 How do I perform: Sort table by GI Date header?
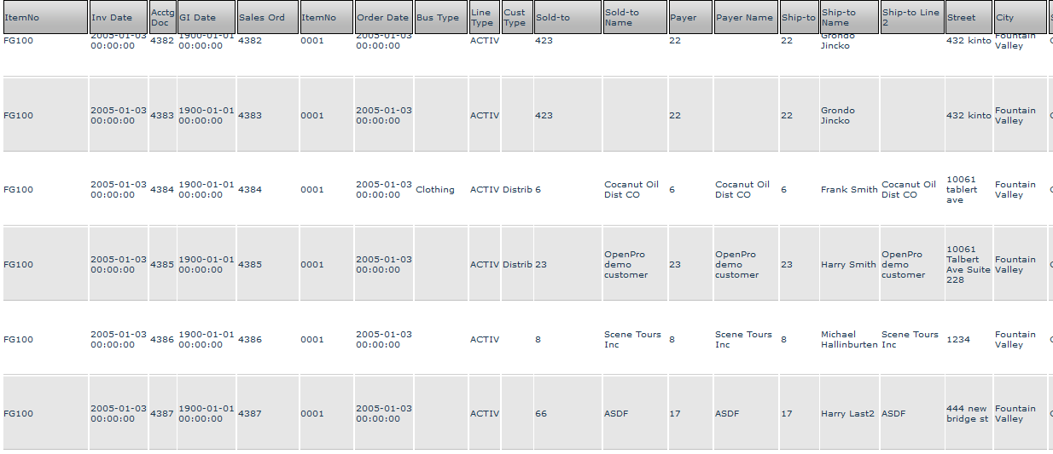207,18
